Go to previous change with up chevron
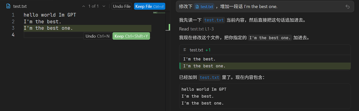This screenshot has height=111, width=359. tap(84, 6)
